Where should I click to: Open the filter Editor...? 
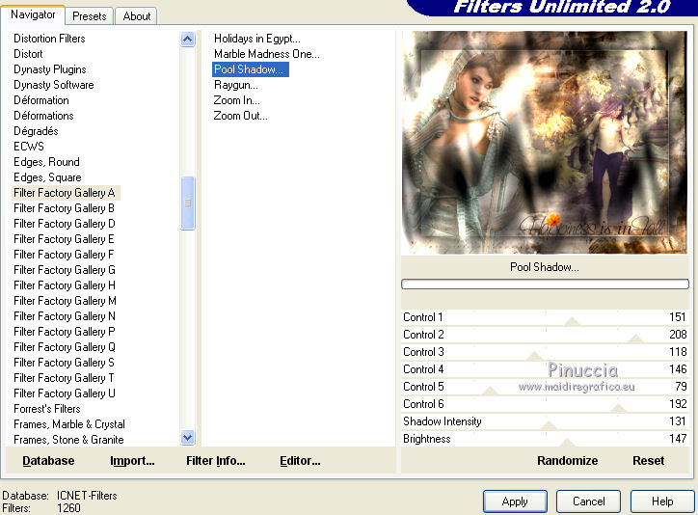click(x=300, y=461)
